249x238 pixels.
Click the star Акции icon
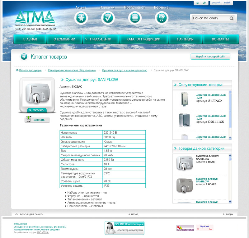click(81, 18)
